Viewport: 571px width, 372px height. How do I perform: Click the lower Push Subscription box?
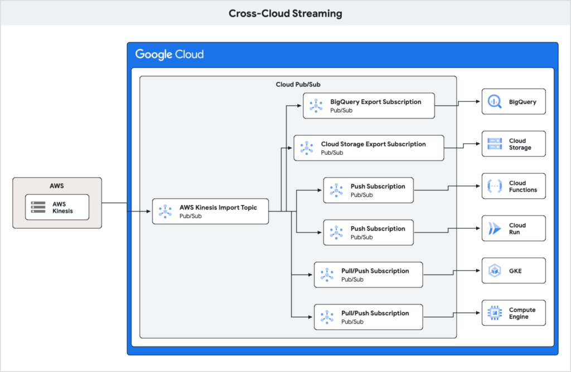pos(368,232)
